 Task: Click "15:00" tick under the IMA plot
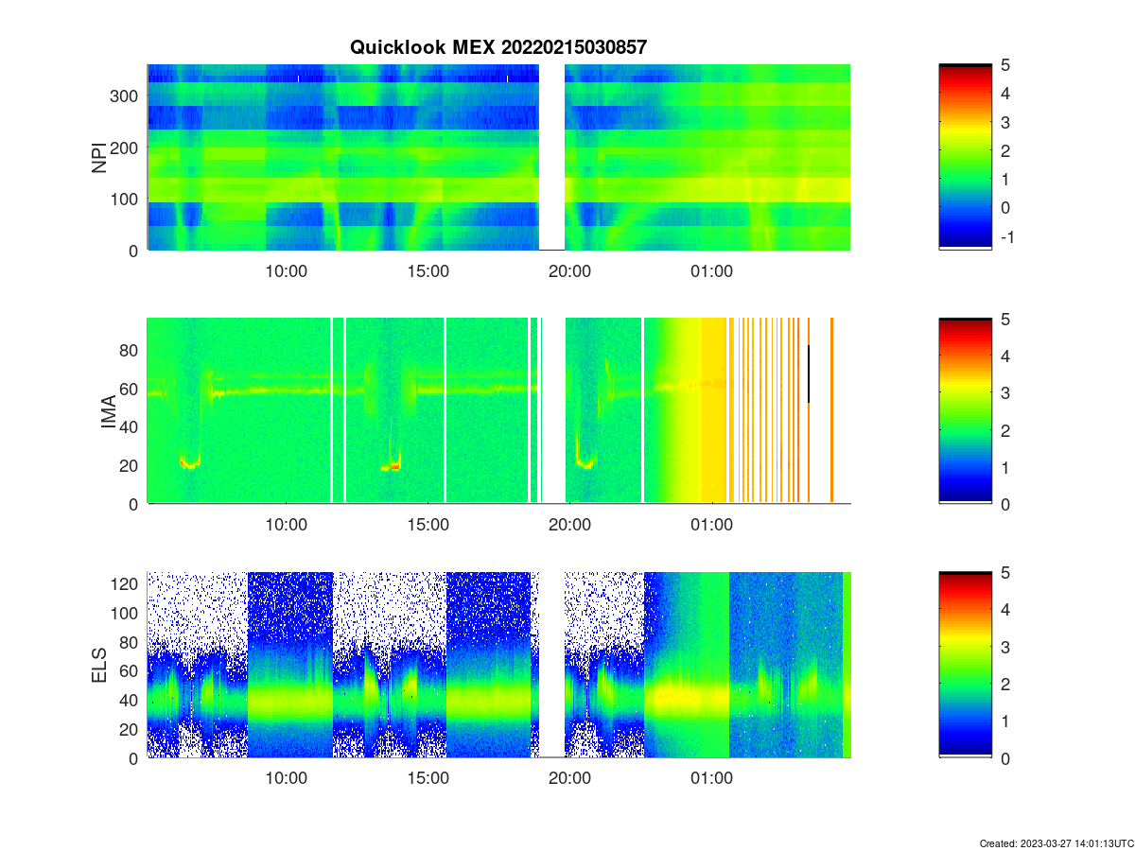pyautogui.click(x=428, y=525)
